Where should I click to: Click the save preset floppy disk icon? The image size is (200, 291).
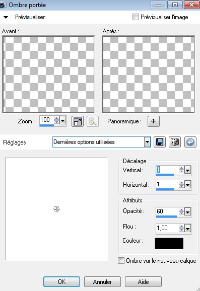pyautogui.click(x=160, y=142)
